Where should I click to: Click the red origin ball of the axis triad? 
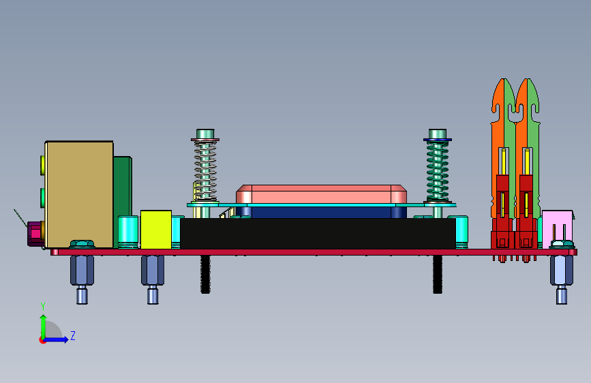click(42, 340)
